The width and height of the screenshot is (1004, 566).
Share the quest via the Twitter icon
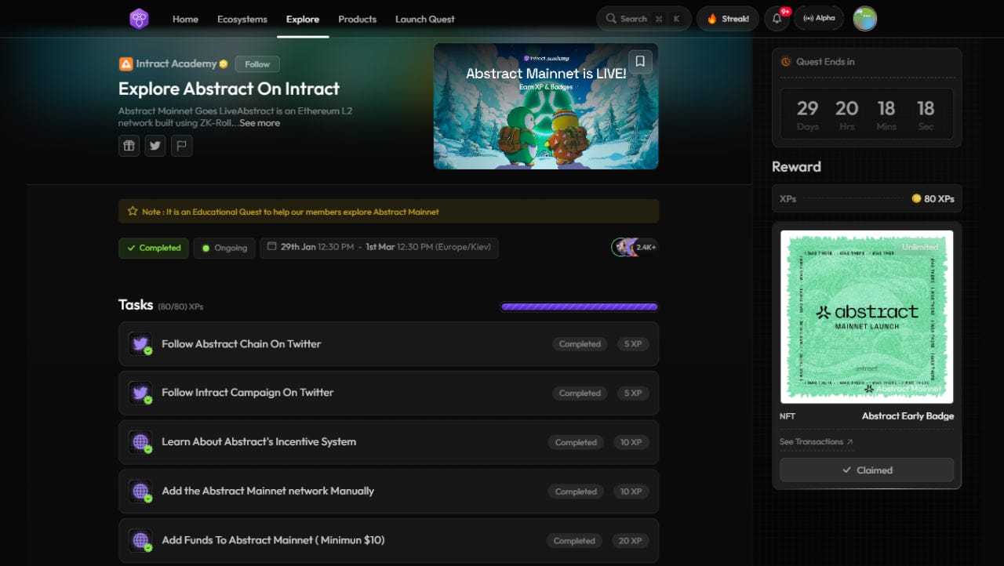coord(155,145)
